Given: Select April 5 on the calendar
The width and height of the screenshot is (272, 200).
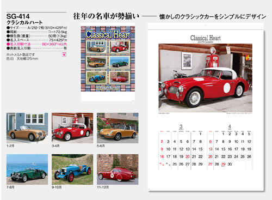Looking at the screenshot, I should tap(249, 134).
